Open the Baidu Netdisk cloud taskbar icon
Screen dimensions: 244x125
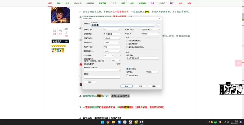[125, 122]
